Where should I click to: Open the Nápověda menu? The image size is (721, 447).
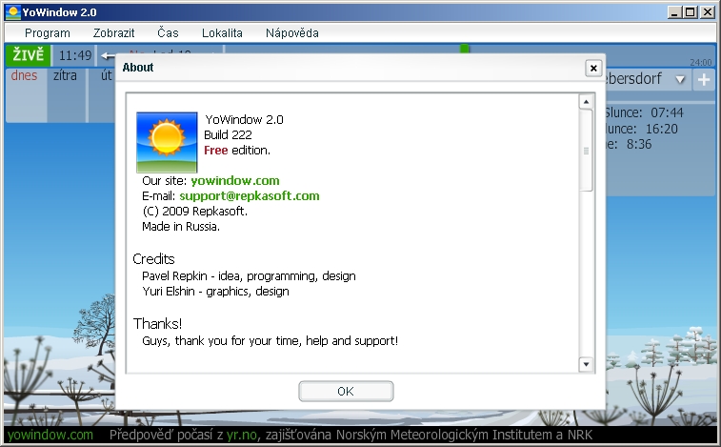[x=292, y=33]
